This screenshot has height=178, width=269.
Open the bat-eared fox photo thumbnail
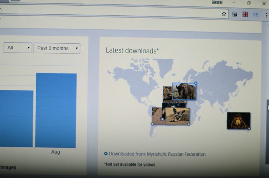177,116
